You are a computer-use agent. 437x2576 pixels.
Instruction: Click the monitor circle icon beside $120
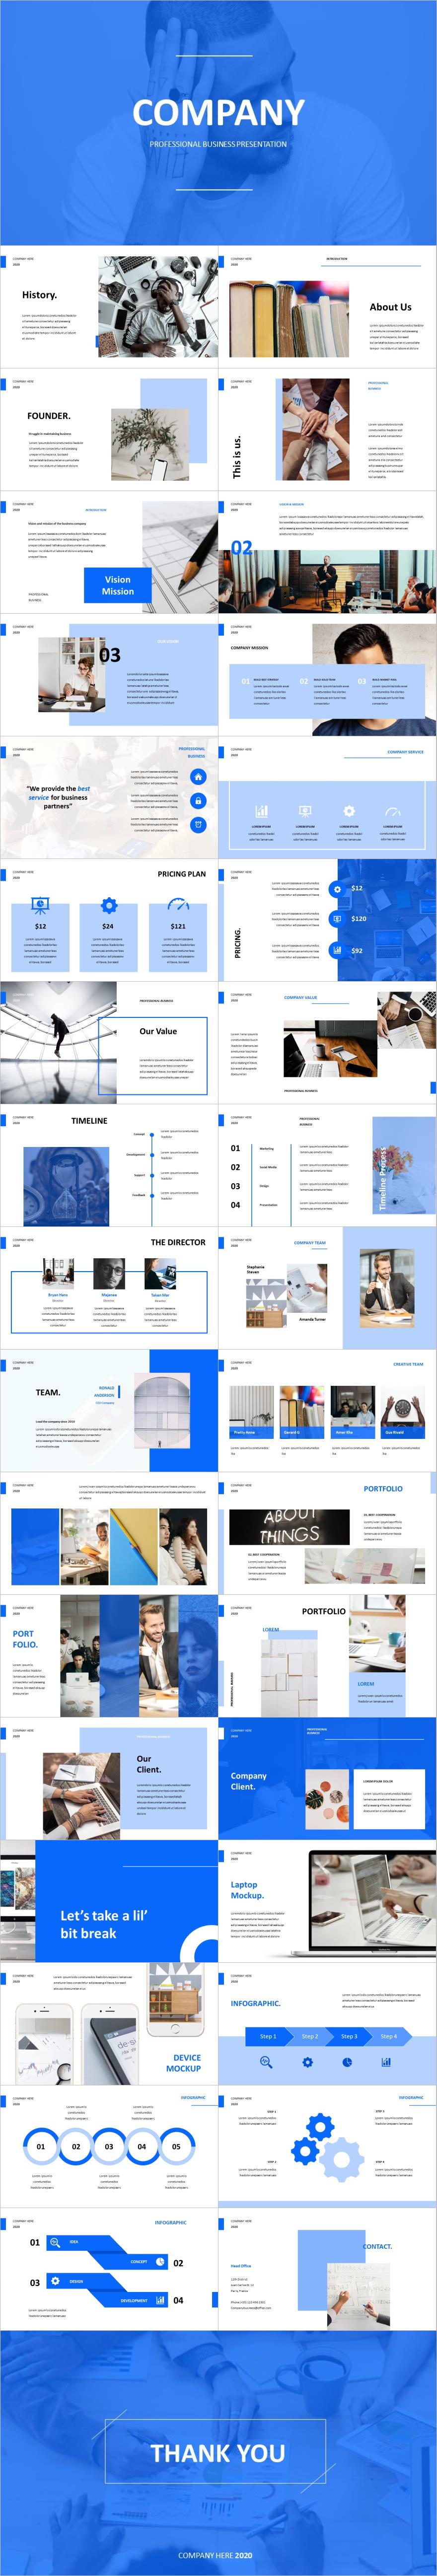(x=337, y=918)
